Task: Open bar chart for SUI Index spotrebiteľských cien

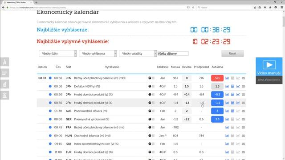Action: (x=227, y=144)
